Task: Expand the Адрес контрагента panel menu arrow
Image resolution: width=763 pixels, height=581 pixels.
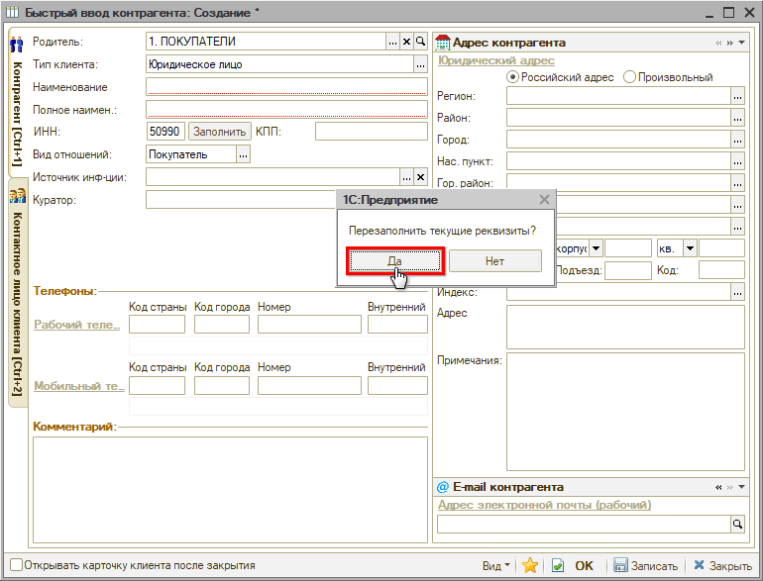Action: point(742,44)
